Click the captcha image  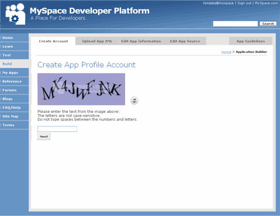click(81, 89)
